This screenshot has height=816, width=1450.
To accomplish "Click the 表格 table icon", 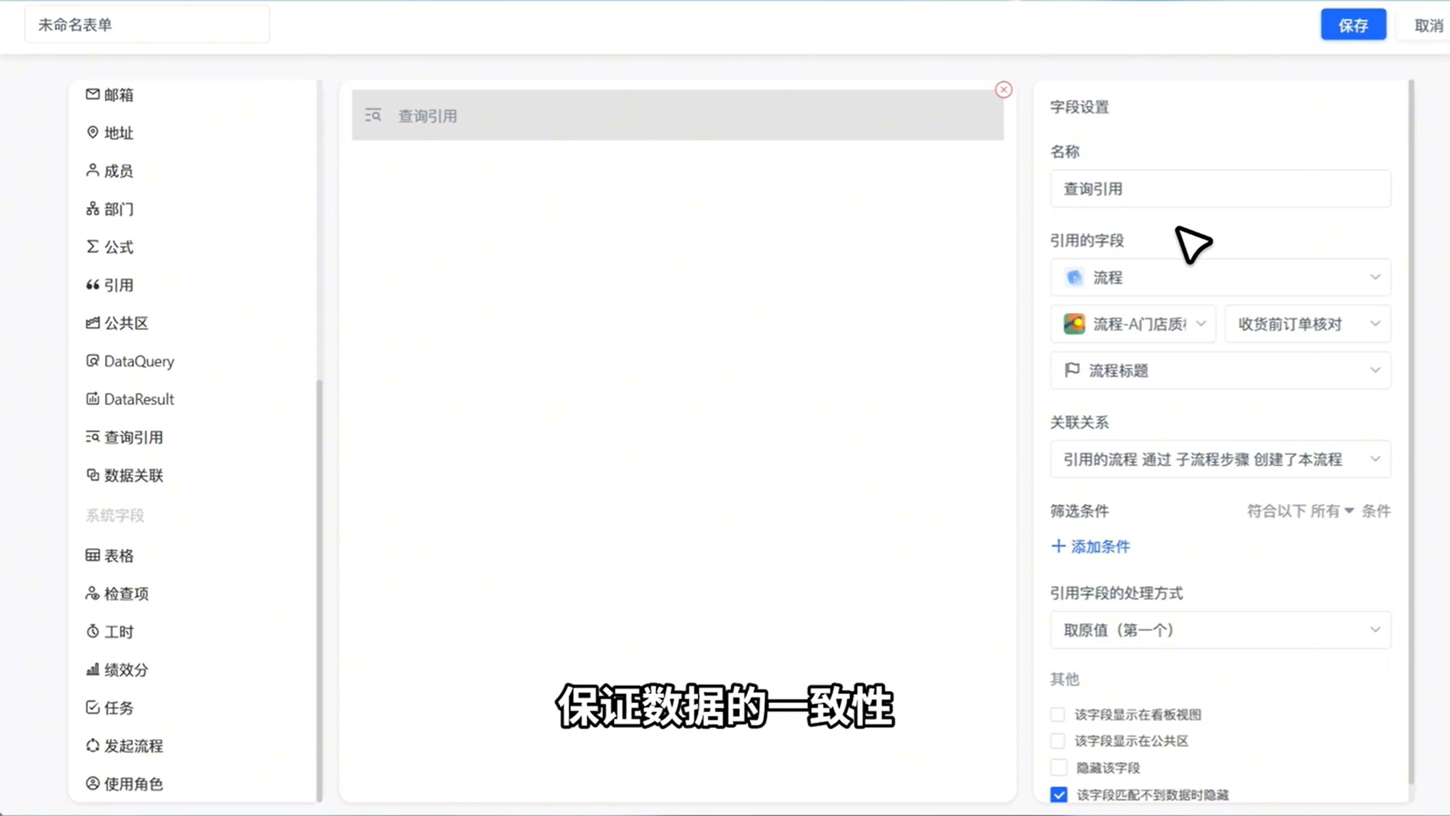I will coord(92,555).
